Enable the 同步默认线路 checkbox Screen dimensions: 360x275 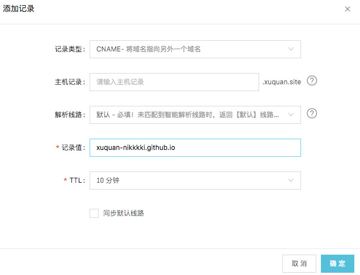pyautogui.click(x=94, y=213)
